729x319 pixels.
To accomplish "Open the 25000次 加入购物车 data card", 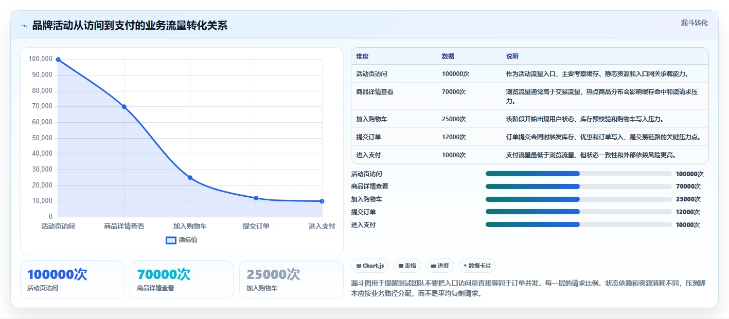I will 291,279.
